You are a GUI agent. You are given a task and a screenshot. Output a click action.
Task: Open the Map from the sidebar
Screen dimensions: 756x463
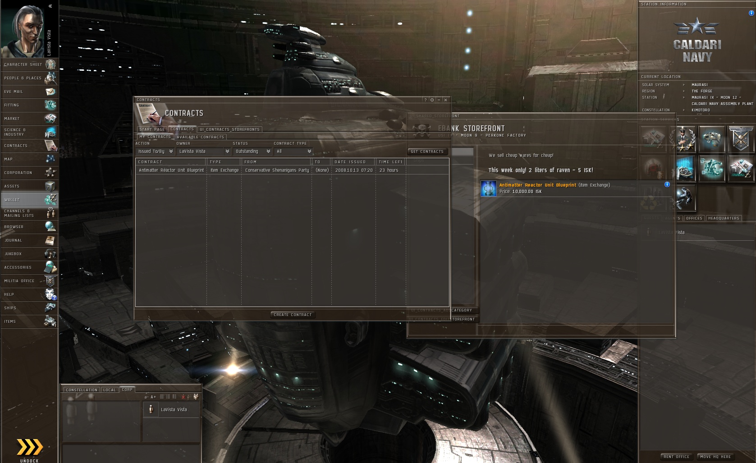[x=29, y=159]
